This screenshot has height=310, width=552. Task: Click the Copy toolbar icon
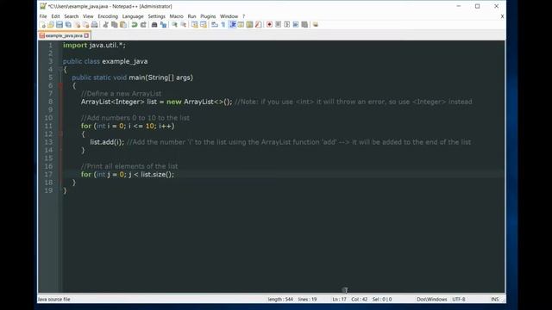[115, 25]
